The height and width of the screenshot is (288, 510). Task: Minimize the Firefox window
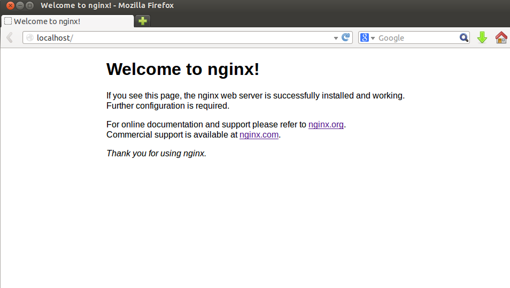pos(20,5)
